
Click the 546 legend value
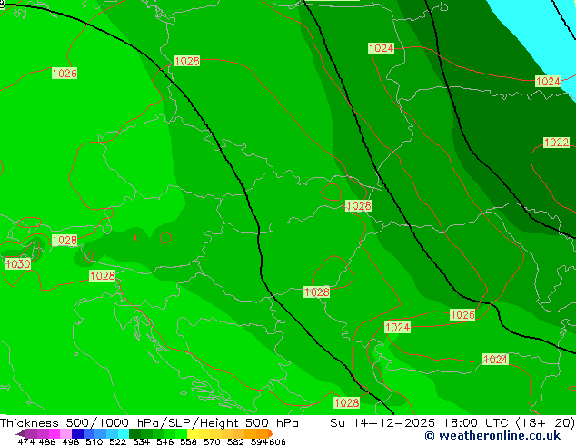pos(164,441)
